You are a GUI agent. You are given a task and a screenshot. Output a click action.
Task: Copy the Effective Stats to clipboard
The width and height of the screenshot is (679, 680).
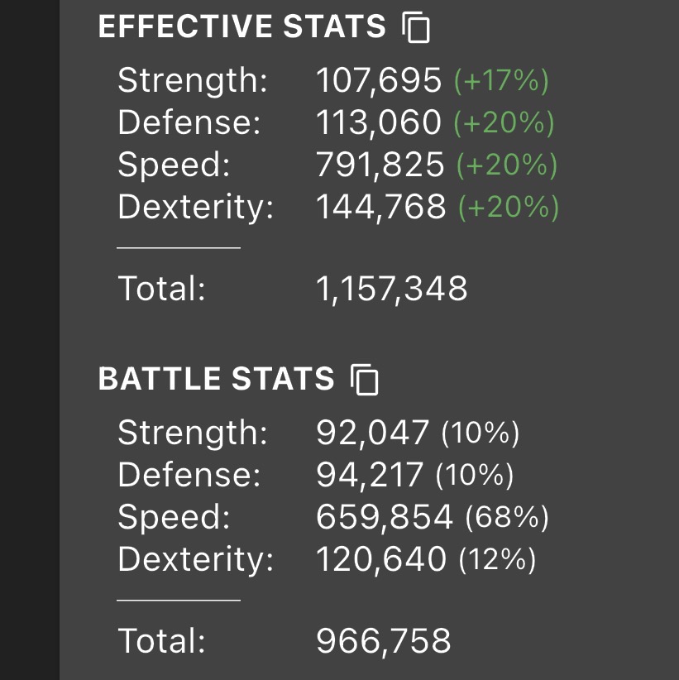[x=416, y=27]
